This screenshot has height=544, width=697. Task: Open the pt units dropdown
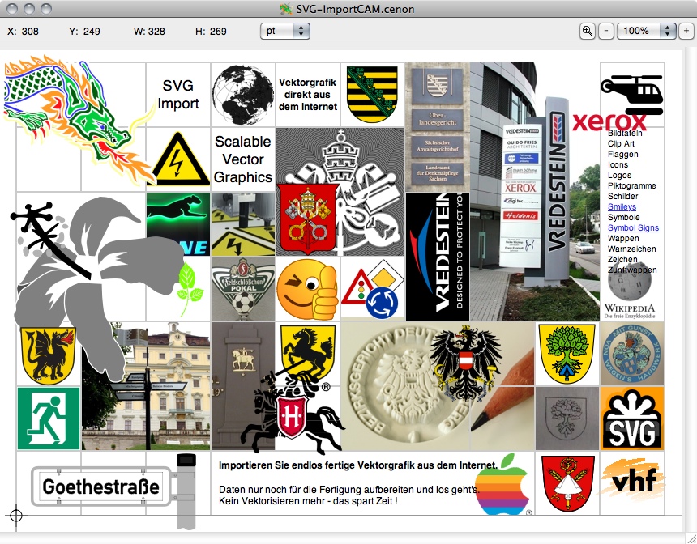285,31
